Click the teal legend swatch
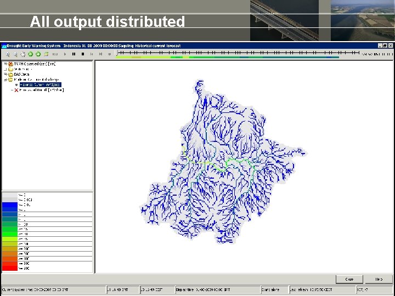Image resolution: width=395 pixels, height=296 pixels. tap(10, 219)
